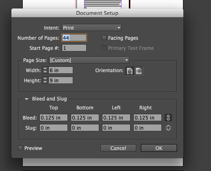This screenshot has height=171, width=211.
Task: Select landscape orientation icon
Action: point(139,71)
